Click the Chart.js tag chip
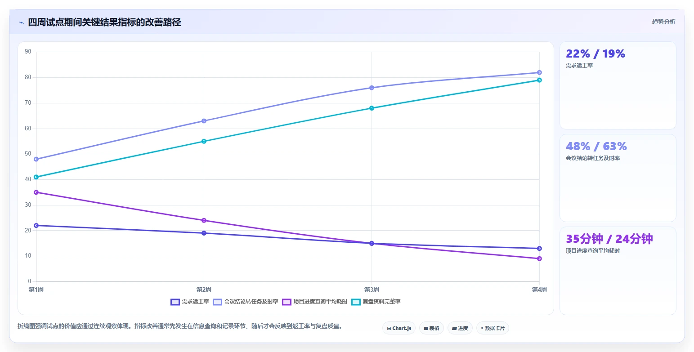The image size is (694, 352). point(399,328)
